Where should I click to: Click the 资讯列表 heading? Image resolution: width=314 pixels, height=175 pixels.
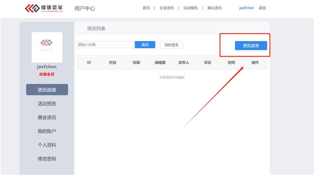coord(96,29)
